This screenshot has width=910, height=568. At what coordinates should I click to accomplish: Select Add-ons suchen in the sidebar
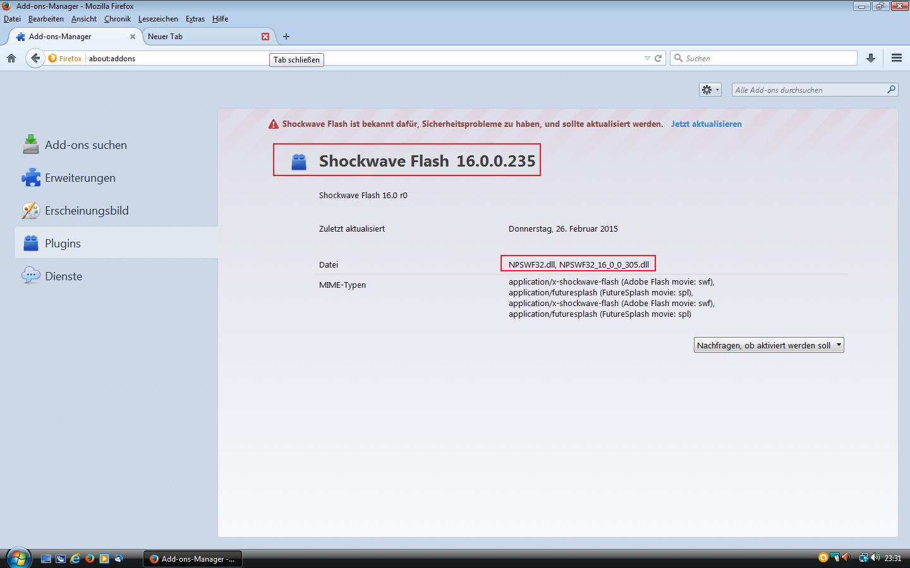click(116, 145)
